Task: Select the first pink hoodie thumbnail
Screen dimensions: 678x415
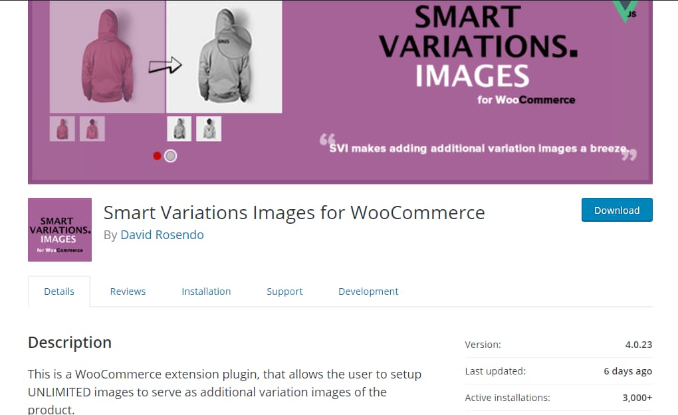Action: tap(62, 128)
